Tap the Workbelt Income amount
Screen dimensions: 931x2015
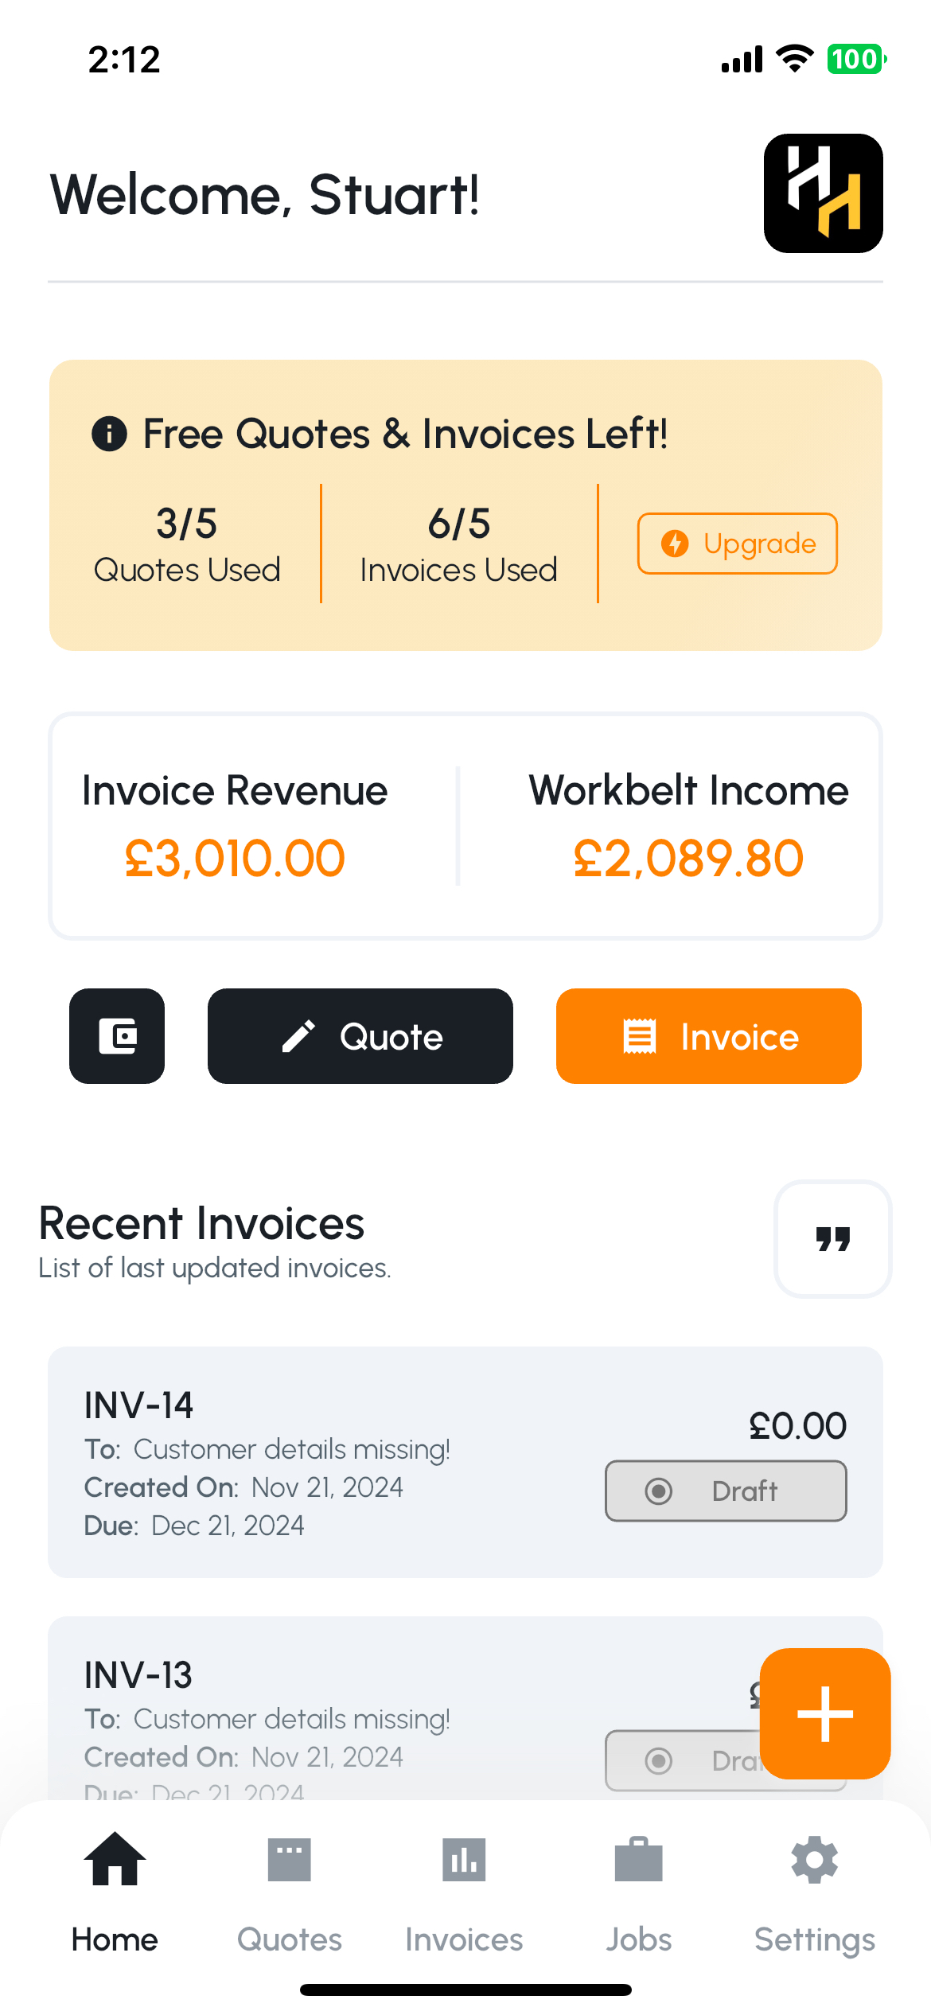(689, 859)
